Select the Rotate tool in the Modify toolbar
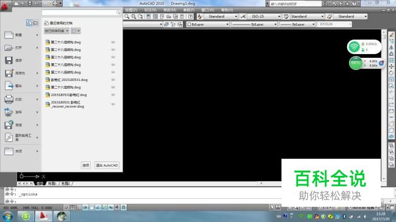The width and height of the screenshot is (396, 222). (391, 72)
